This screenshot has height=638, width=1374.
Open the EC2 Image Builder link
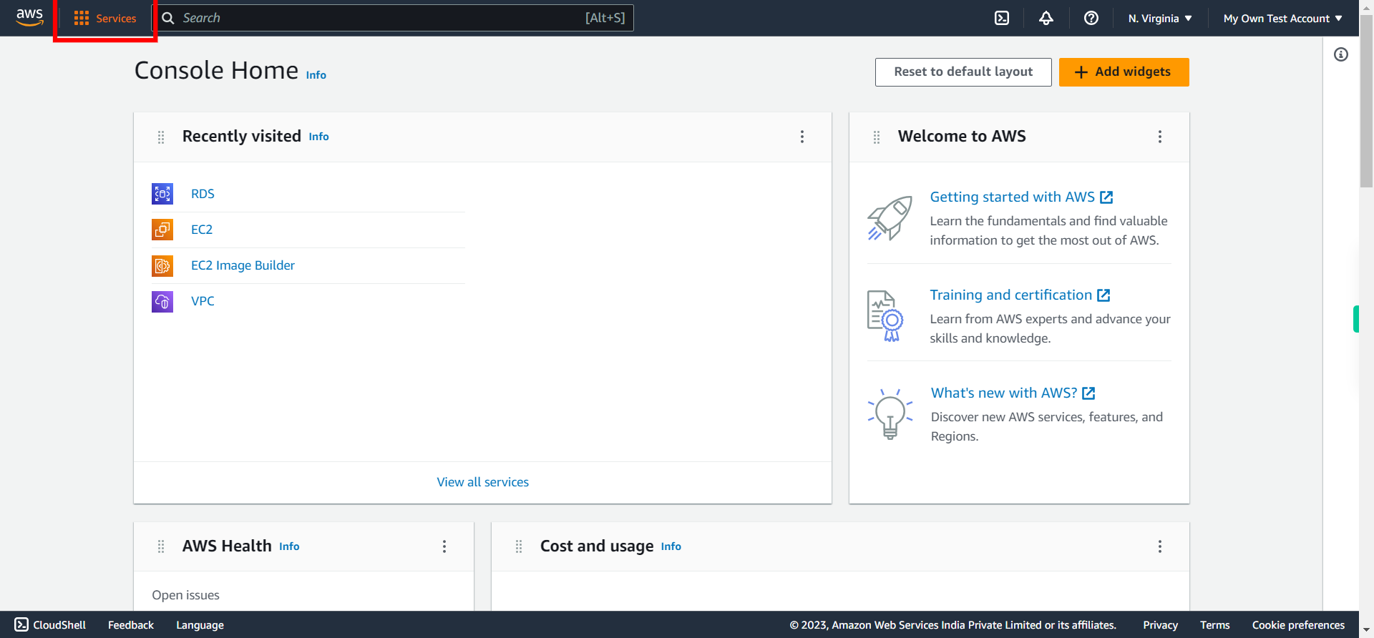pyautogui.click(x=243, y=265)
